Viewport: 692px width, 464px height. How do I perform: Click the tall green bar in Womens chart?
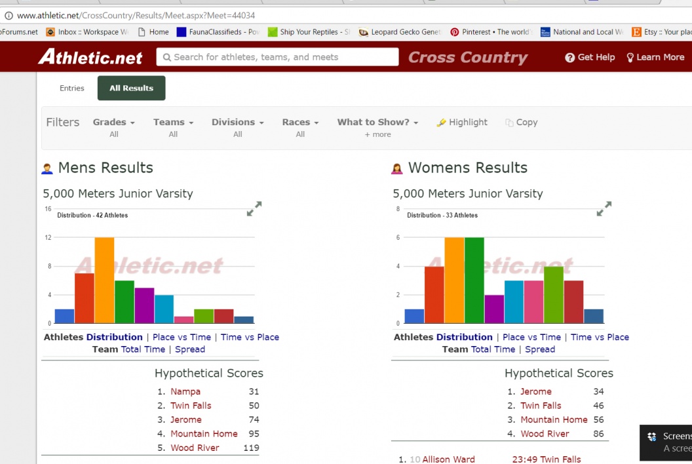point(474,280)
